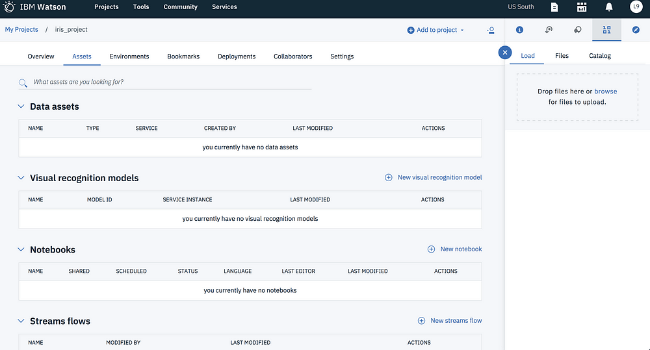Click the document icon in top bar
The height and width of the screenshot is (350, 650).
pyautogui.click(x=554, y=7)
